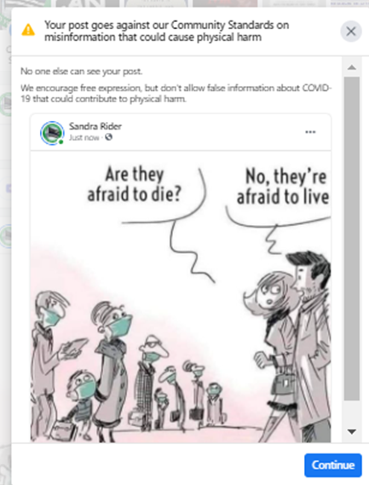Click the COVID-19 false information notice text
The image size is (369, 485).
[x=176, y=94]
